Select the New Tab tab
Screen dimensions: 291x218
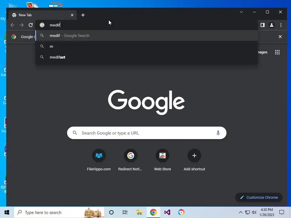click(x=43, y=15)
